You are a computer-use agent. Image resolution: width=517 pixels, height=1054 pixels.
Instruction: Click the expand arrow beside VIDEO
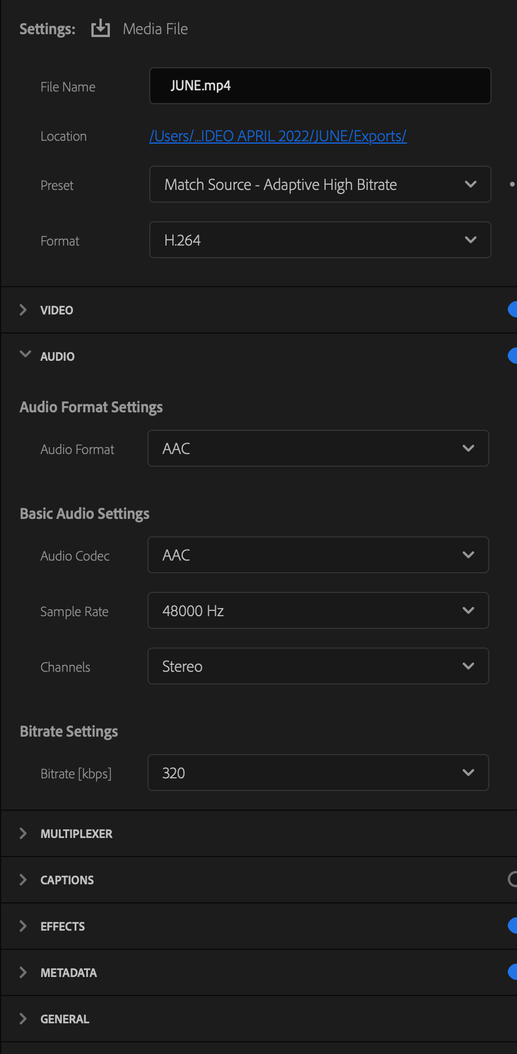[x=22, y=309]
